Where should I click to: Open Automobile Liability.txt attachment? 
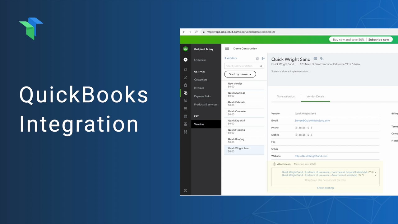pos(319,175)
